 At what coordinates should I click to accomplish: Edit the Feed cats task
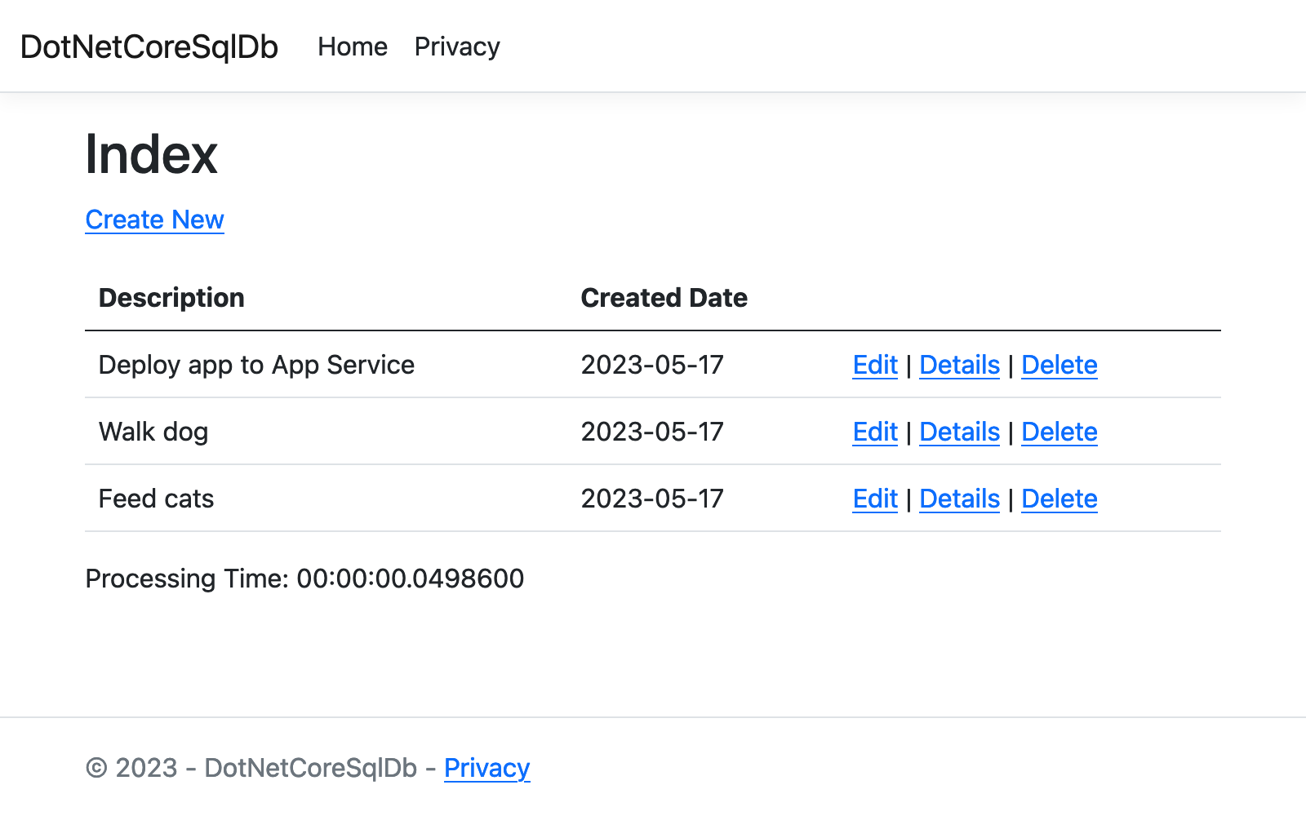click(x=874, y=499)
